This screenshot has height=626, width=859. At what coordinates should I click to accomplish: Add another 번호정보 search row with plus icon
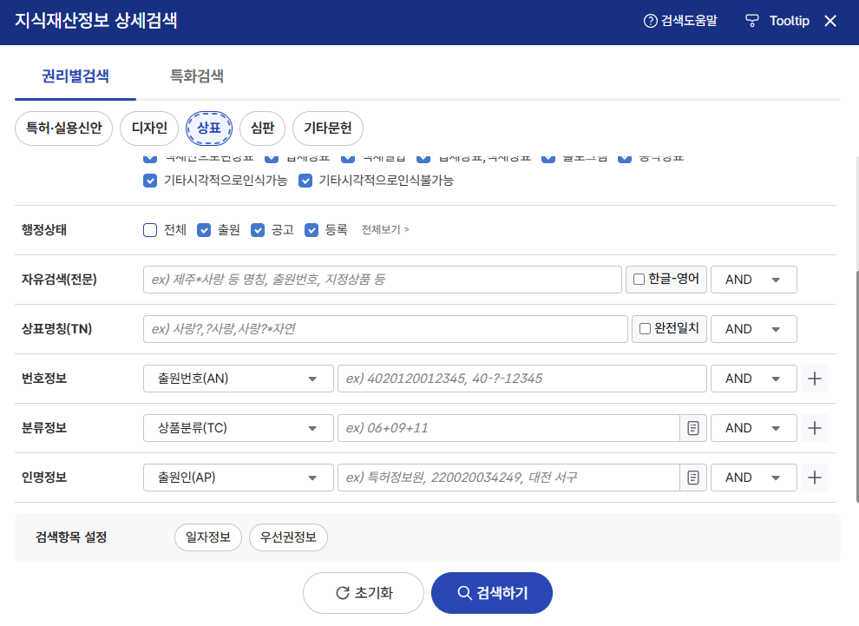tap(814, 378)
